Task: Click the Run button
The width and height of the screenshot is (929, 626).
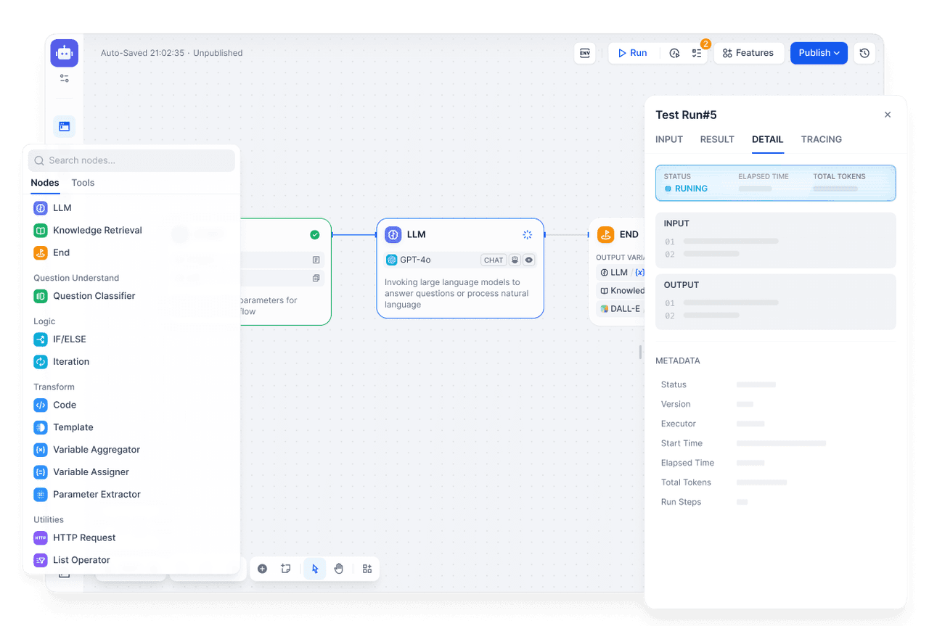Action: pyautogui.click(x=632, y=53)
